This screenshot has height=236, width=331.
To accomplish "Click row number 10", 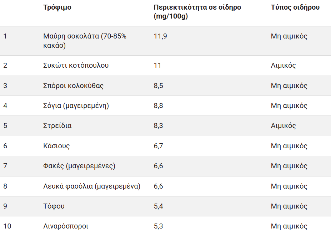I will (7, 226).
